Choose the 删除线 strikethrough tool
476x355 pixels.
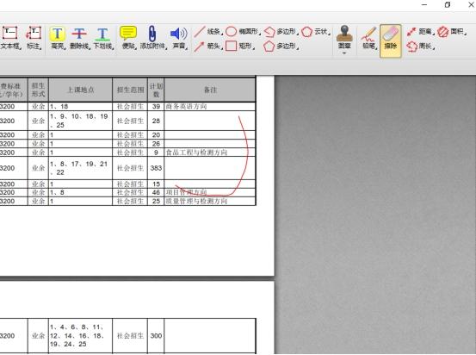pyautogui.click(x=80, y=38)
